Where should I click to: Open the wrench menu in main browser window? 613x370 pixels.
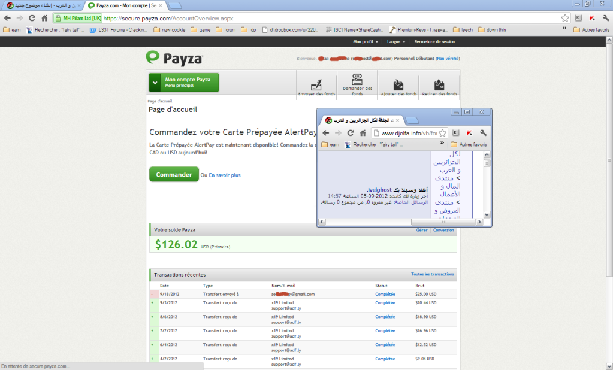(606, 18)
